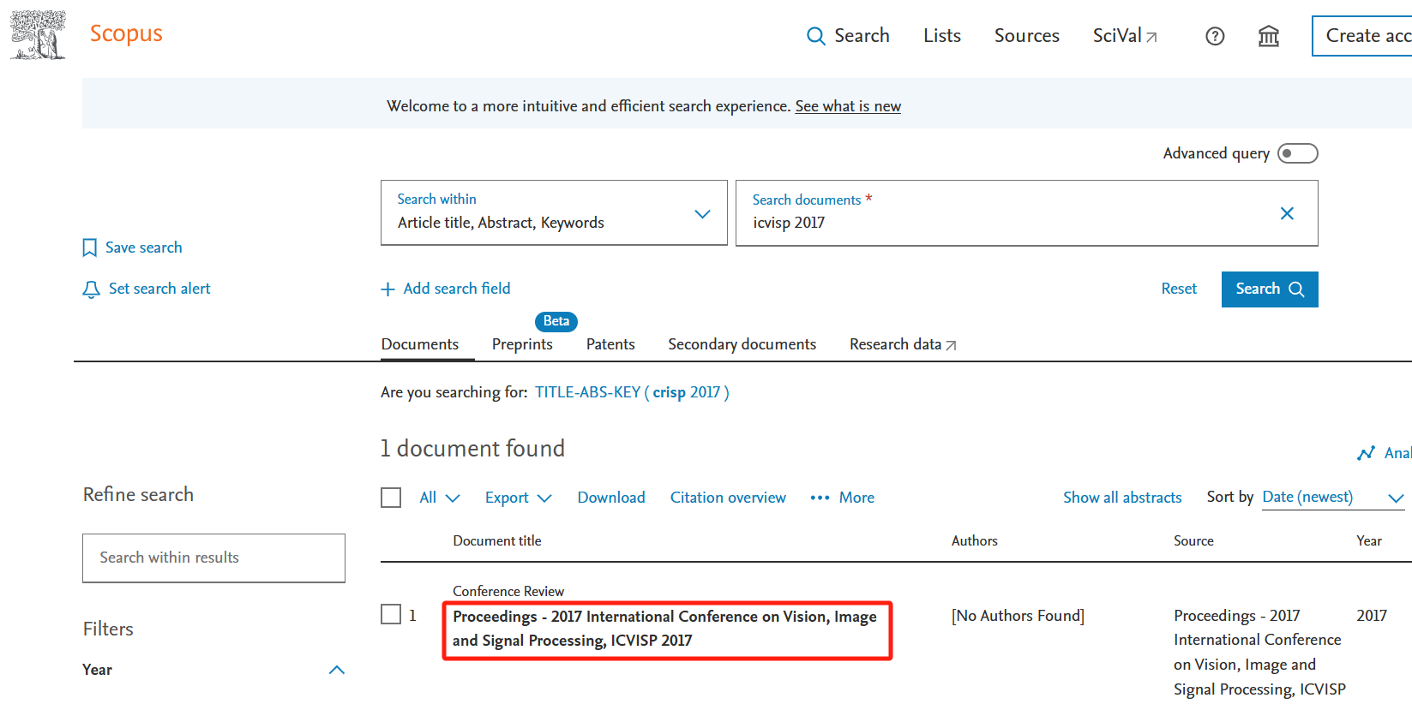Click the institution building icon
The image size is (1412, 704).
pyautogui.click(x=1268, y=36)
